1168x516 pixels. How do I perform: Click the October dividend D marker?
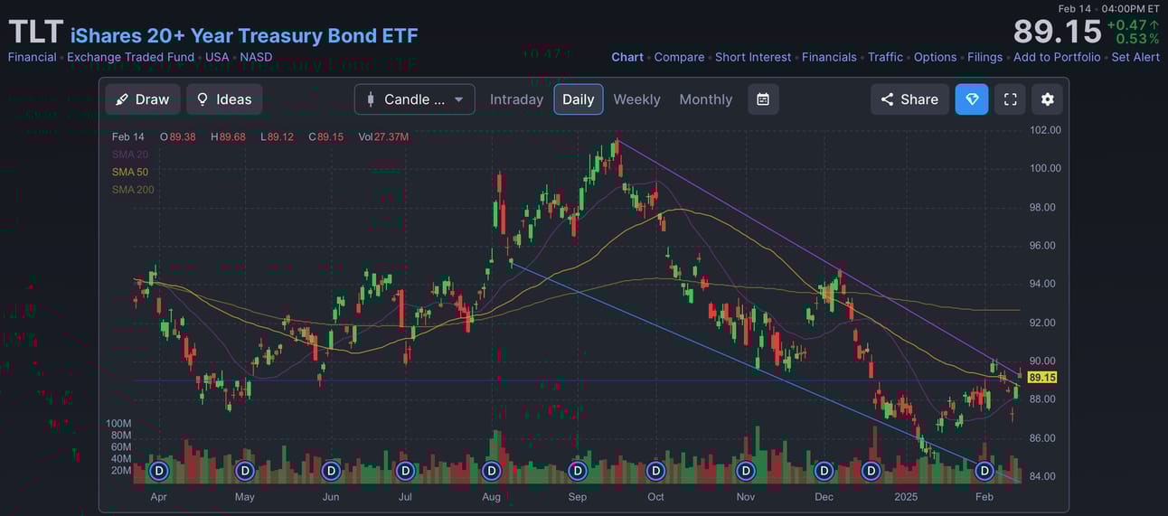pos(655,471)
